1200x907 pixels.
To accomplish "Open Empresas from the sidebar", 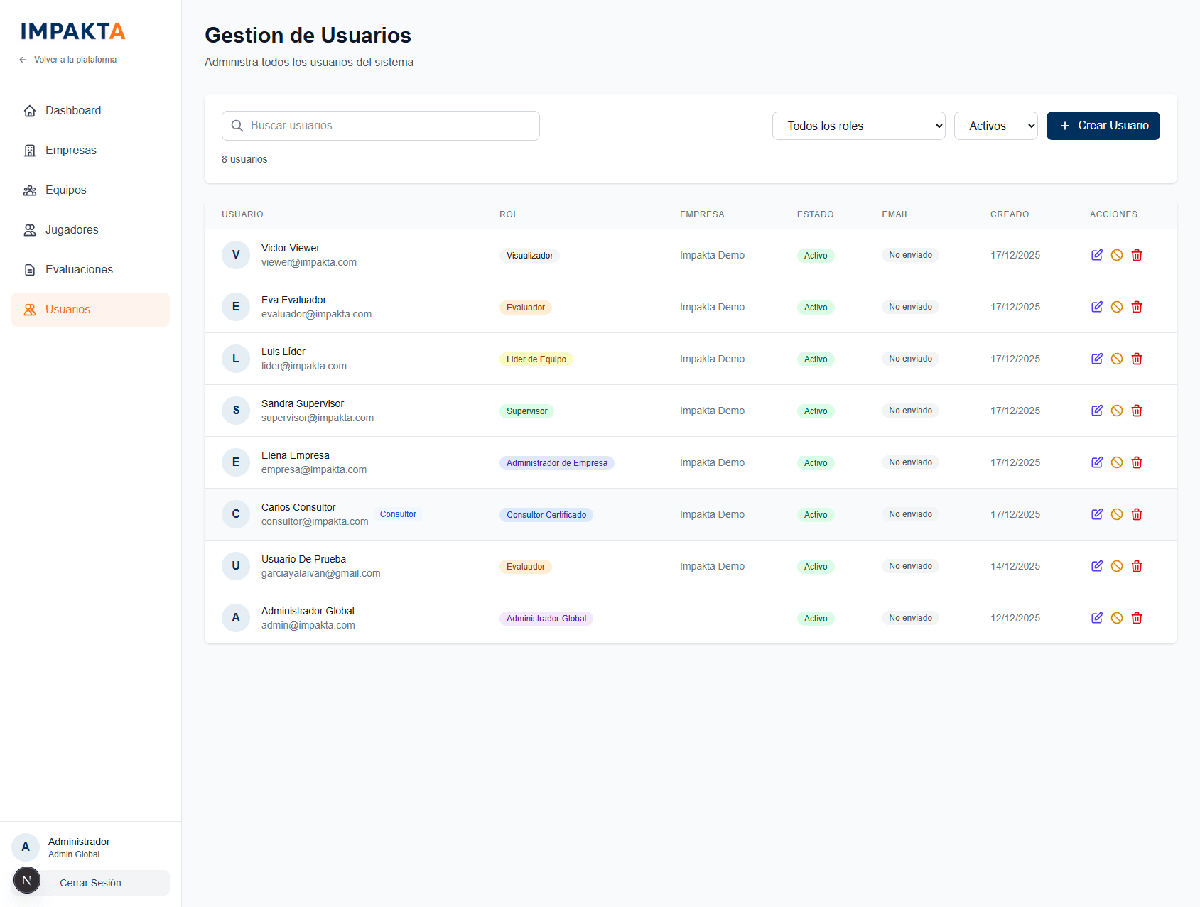I will [71, 151].
